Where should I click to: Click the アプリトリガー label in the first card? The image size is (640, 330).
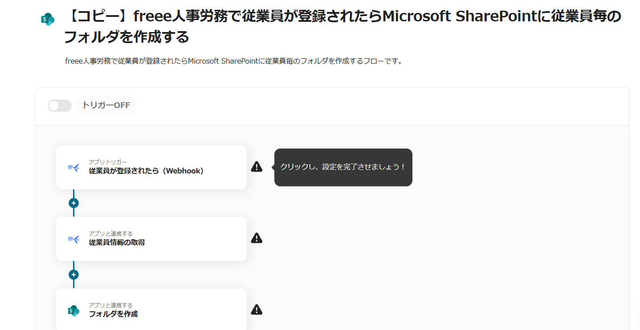coord(108,162)
